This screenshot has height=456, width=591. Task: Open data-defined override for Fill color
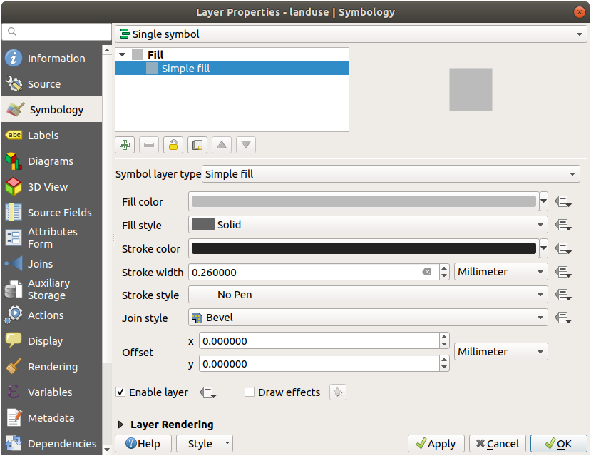[x=564, y=202]
